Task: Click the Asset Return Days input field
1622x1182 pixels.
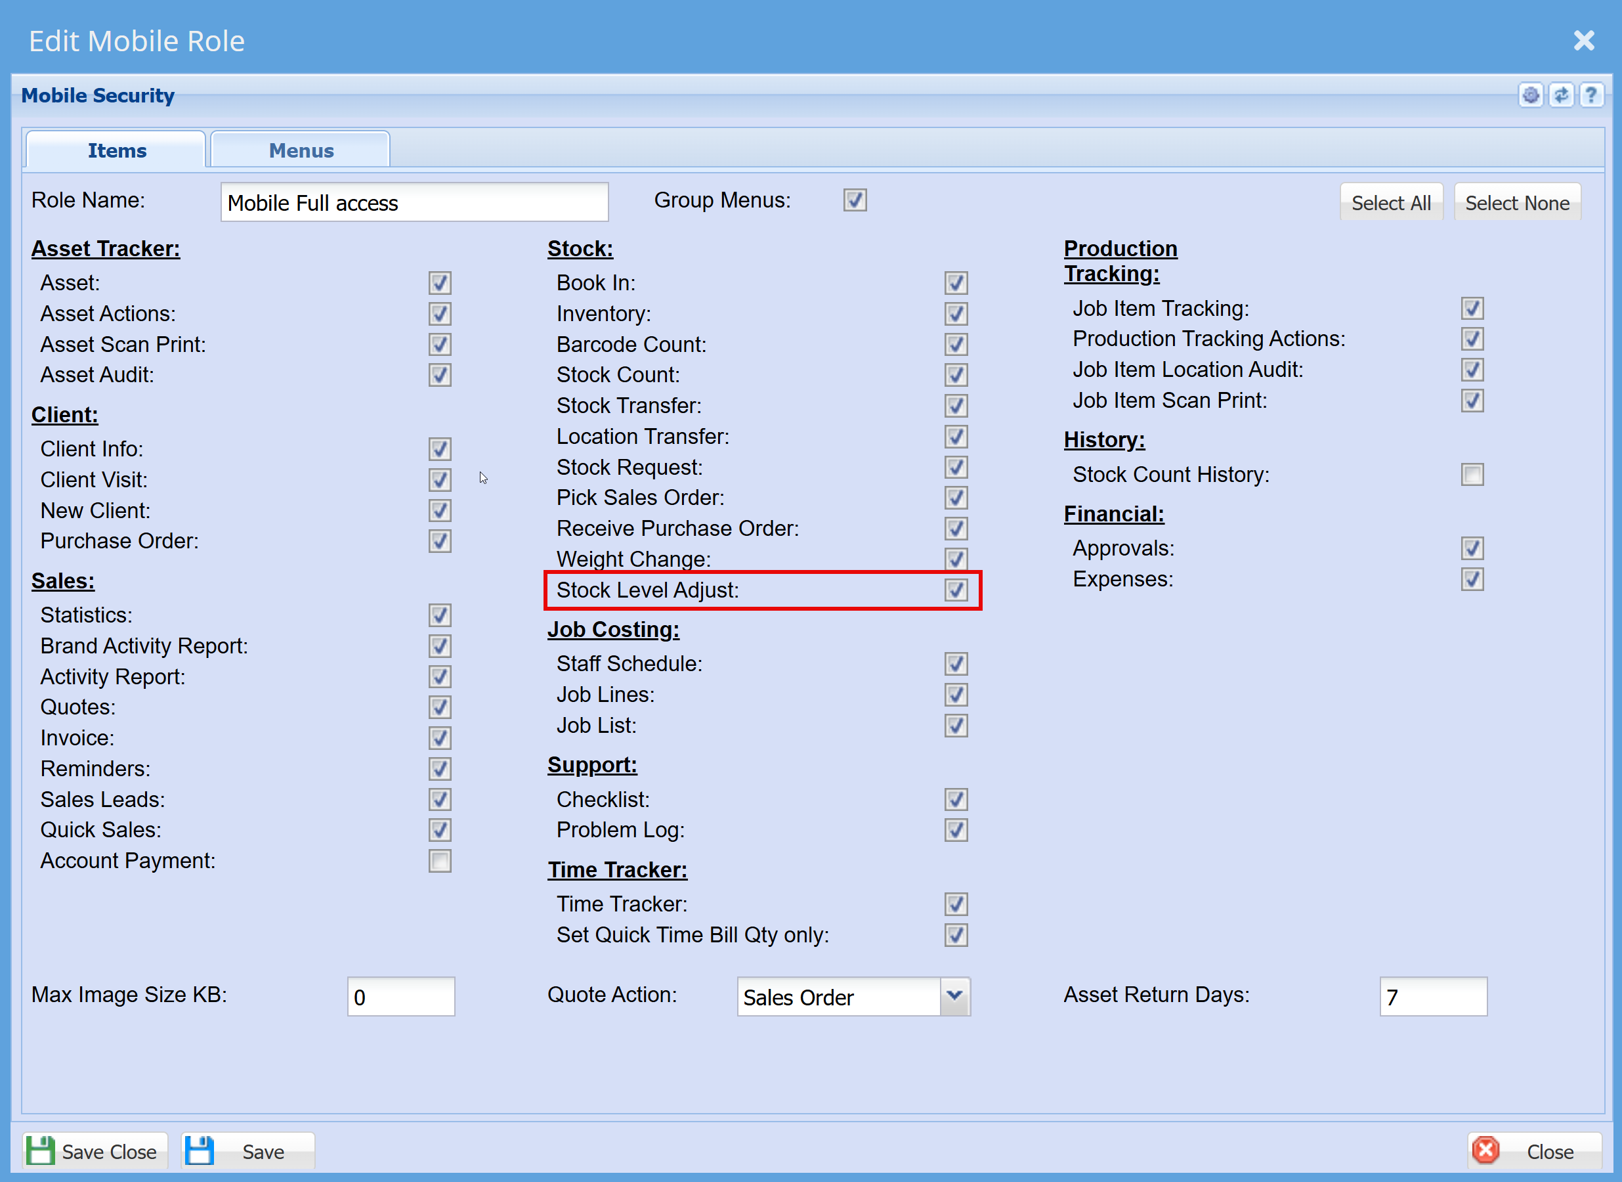Action: tap(1432, 997)
